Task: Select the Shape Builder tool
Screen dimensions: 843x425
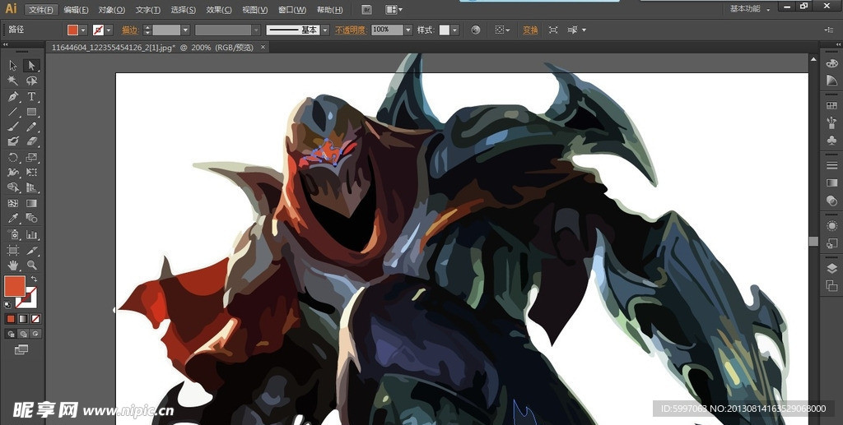Action: (x=13, y=187)
